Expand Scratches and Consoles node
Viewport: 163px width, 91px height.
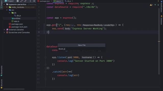(4, 32)
